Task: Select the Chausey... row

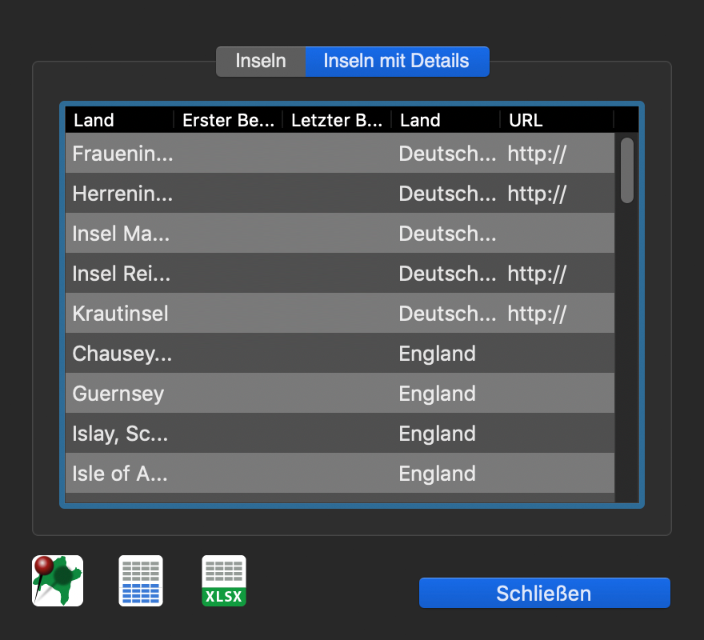Action: pos(340,353)
